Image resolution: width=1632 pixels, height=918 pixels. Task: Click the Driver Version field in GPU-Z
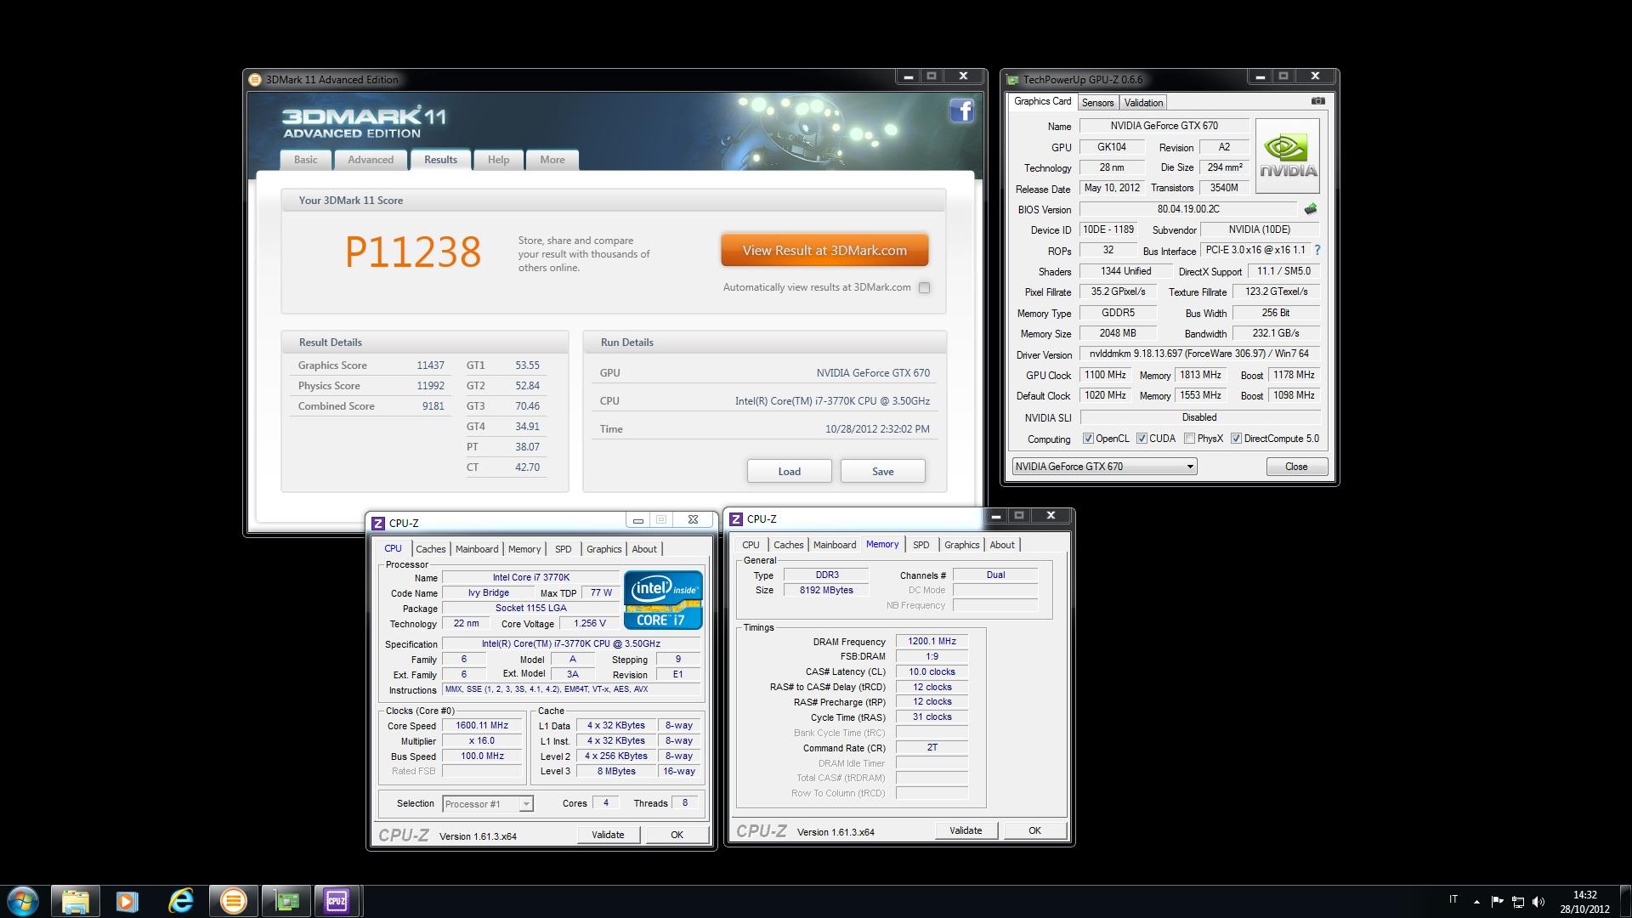(1199, 354)
